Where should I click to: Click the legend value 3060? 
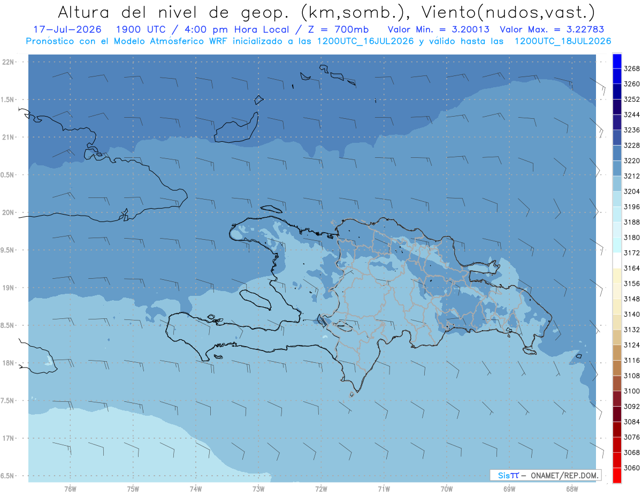point(632,468)
